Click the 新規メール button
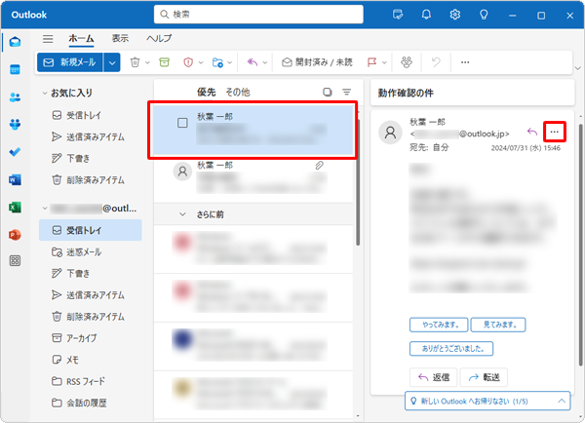The height and width of the screenshot is (423, 585). point(70,62)
